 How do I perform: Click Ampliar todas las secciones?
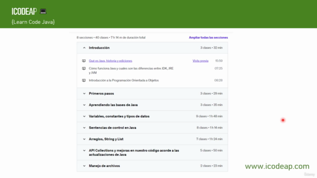coord(208,38)
